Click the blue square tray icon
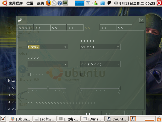Screen dimensions: 162x122 coord(103,3)
